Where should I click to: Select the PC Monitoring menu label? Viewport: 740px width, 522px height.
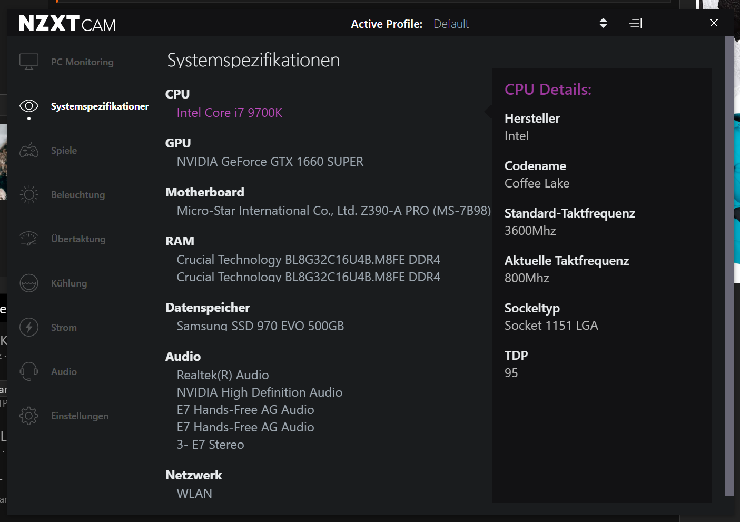[x=82, y=62]
